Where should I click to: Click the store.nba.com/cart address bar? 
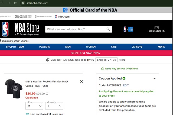tap(37, 3)
